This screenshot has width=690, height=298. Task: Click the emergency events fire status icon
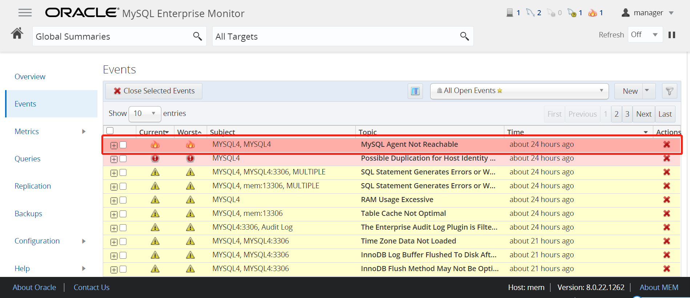coord(593,13)
